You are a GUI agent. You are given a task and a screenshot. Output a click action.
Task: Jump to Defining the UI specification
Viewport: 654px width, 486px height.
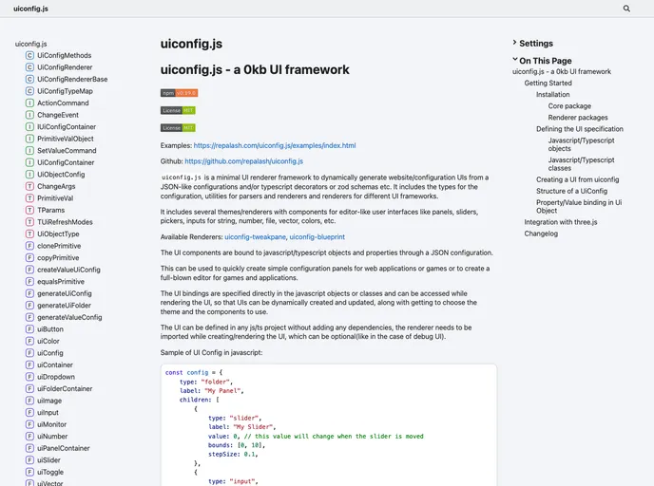(579, 129)
